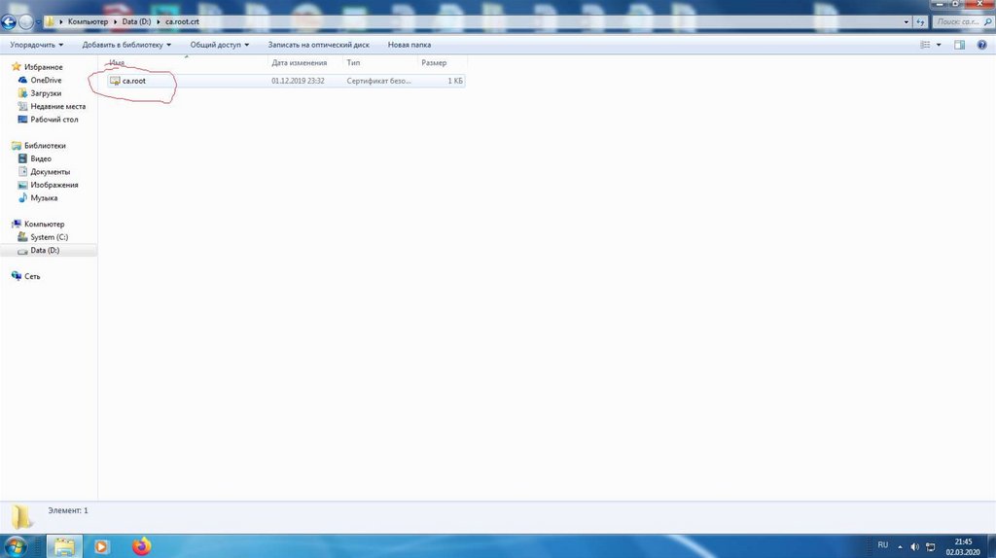Click the change view icon
This screenshot has height=558, width=996.
click(925, 45)
